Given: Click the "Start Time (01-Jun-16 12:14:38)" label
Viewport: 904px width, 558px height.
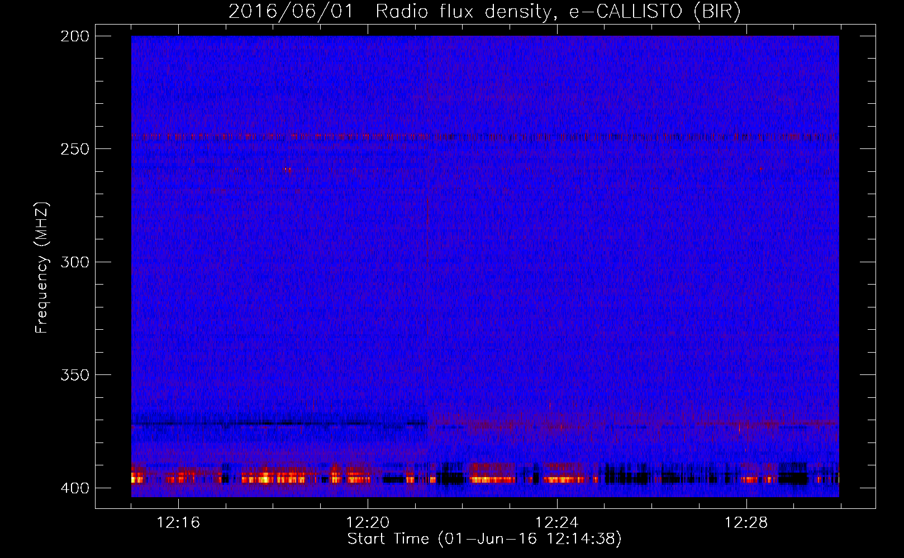Looking at the screenshot, I should (x=484, y=539).
